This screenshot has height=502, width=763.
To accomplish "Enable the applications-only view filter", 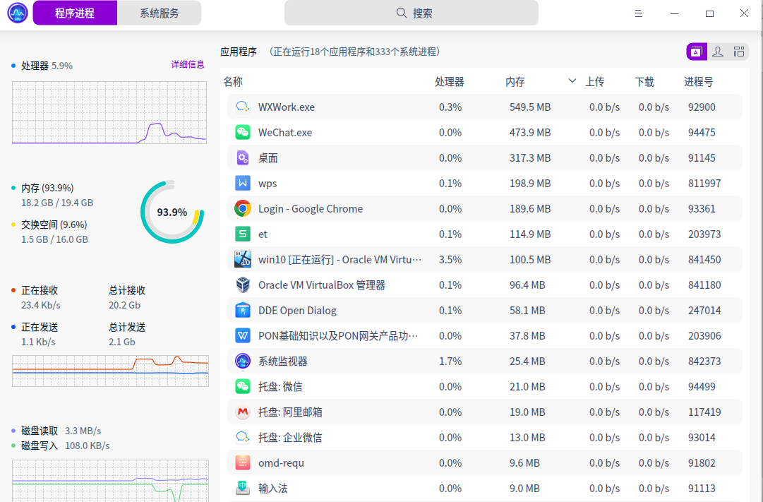I will click(x=697, y=51).
